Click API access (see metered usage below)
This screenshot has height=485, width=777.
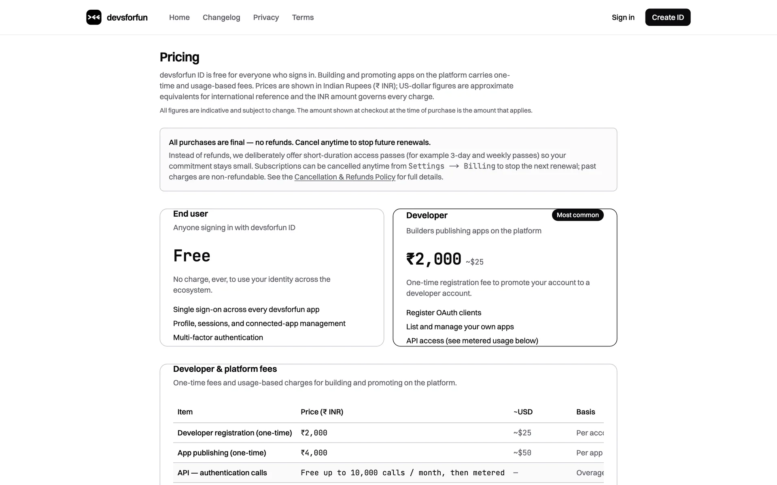[x=472, y=341]
